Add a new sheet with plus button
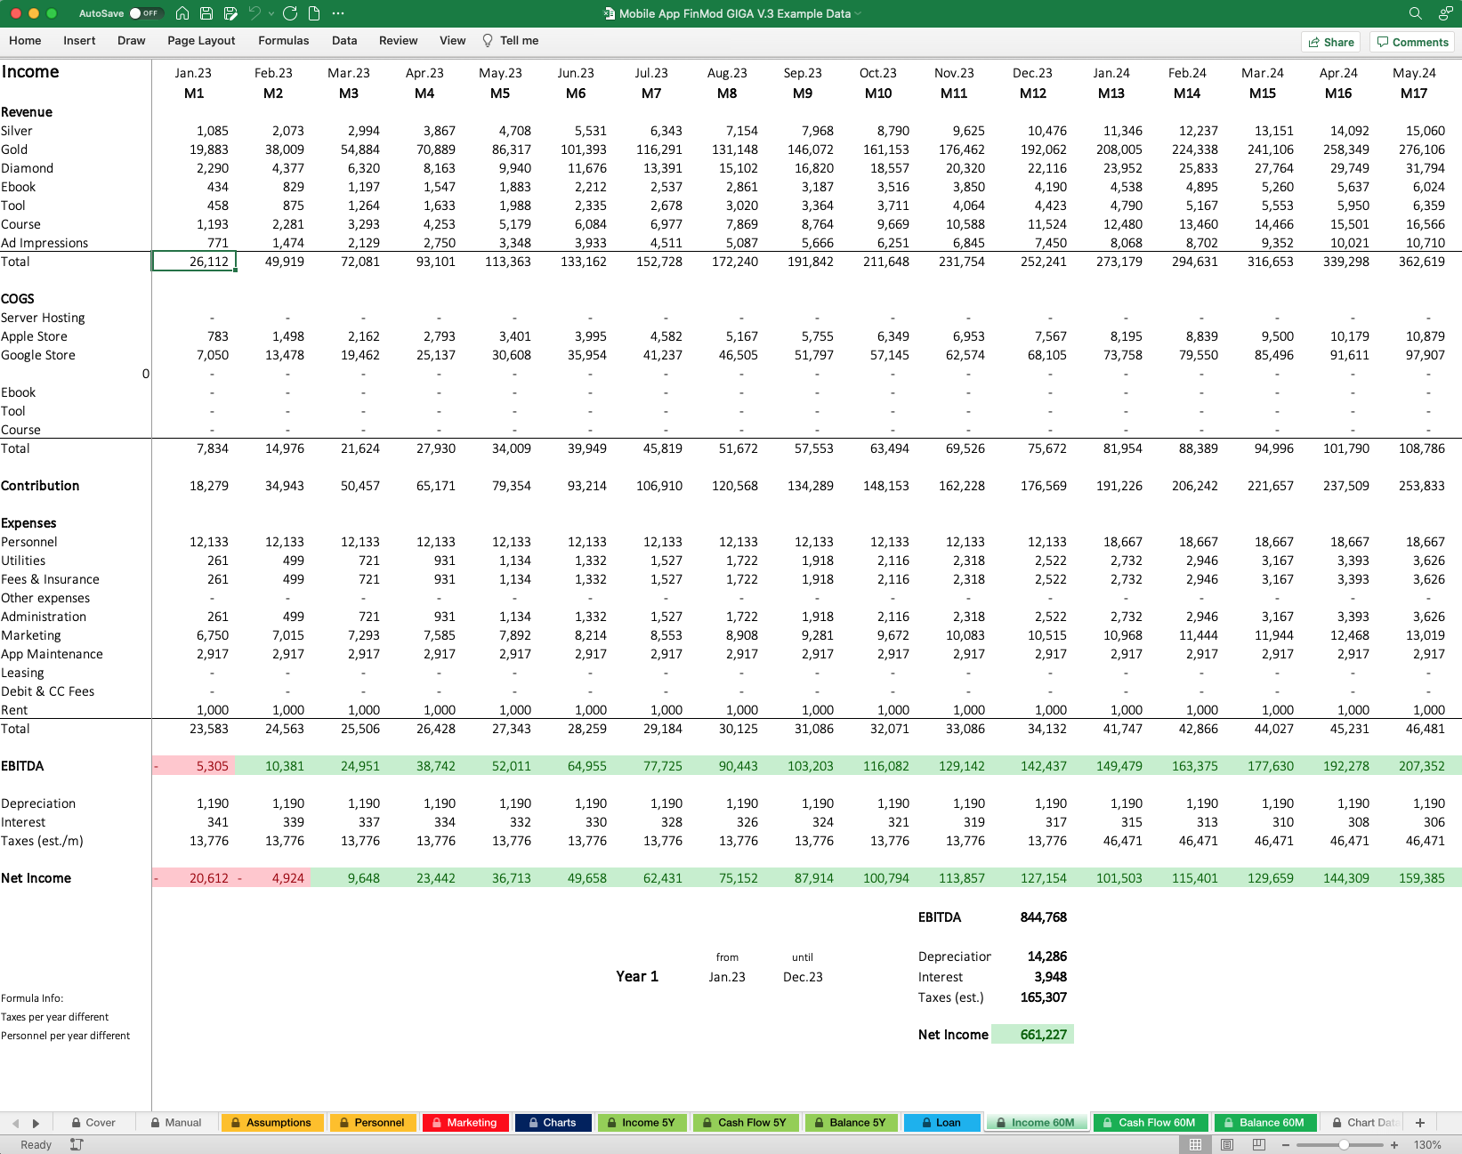Screen dimensions: 1462x1154 click(x=1420, y=1123)
